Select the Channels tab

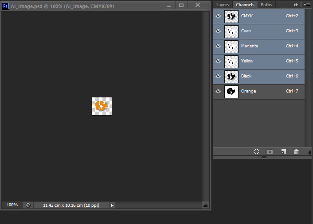[245, 5]
